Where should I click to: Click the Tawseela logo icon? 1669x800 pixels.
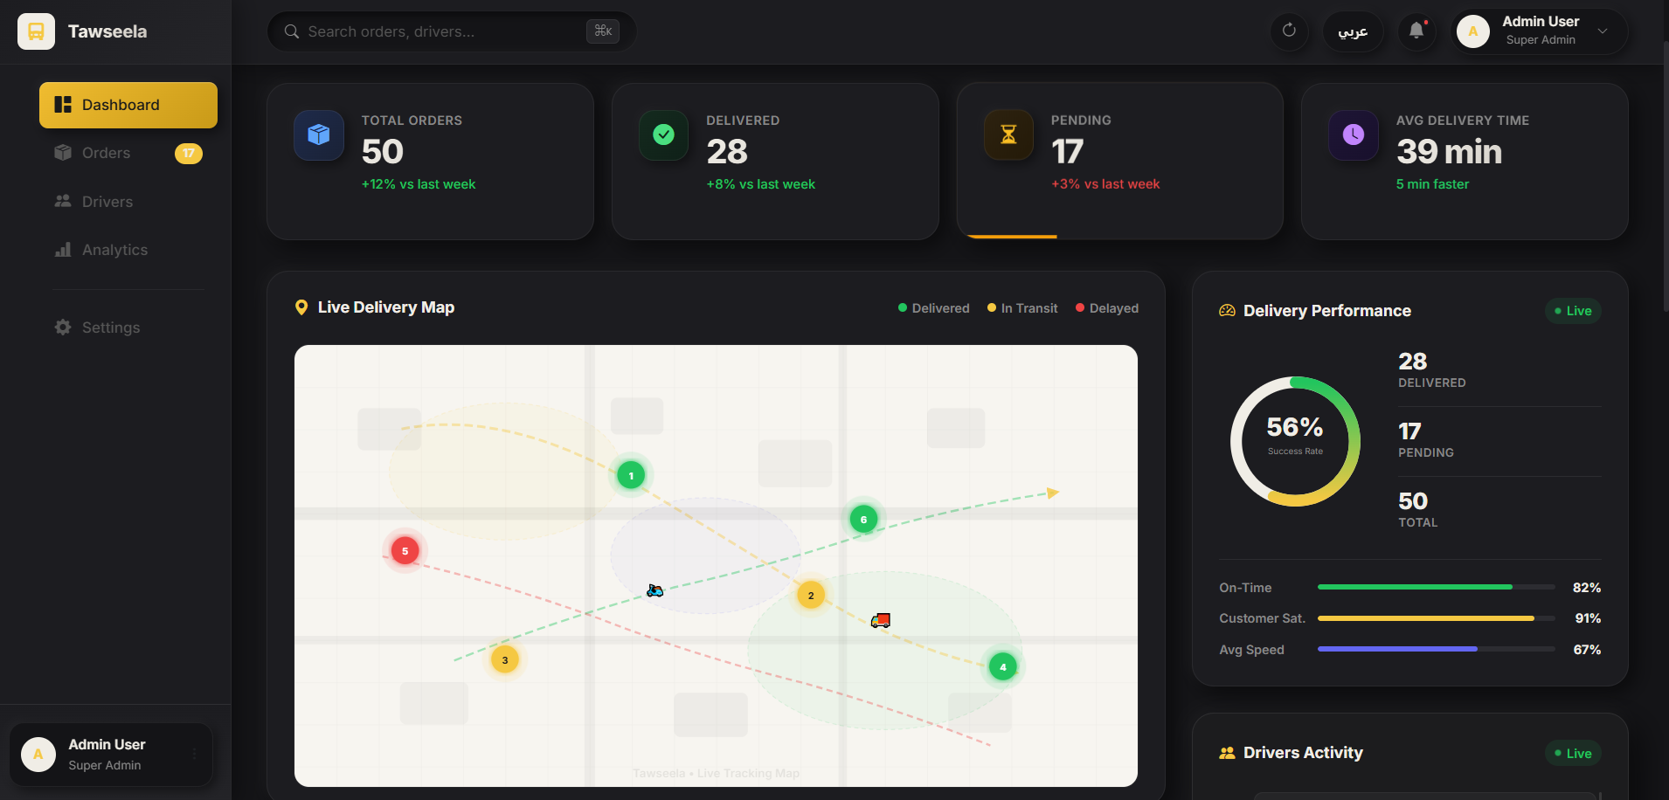click(36, 31)
